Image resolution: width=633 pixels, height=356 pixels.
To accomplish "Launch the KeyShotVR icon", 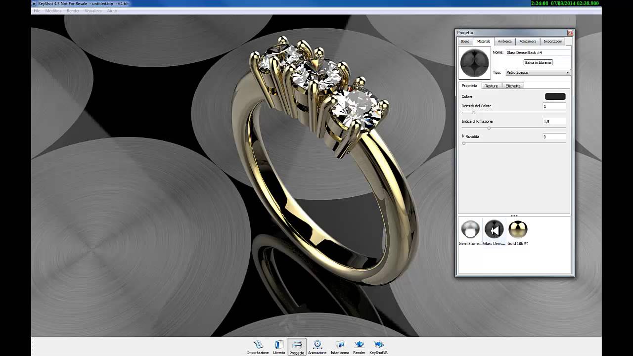I will (378, 347).
